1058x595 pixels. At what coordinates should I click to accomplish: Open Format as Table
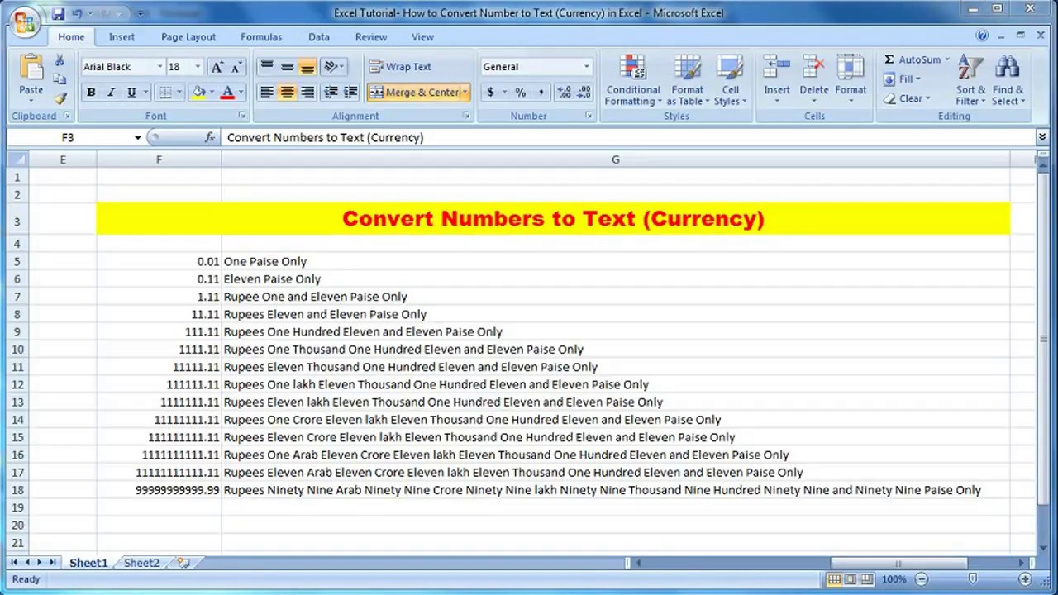point(687,80)
